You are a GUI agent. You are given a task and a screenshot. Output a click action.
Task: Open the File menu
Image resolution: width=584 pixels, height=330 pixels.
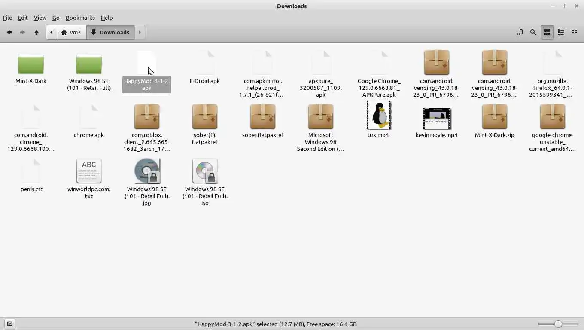click(7, 18)
